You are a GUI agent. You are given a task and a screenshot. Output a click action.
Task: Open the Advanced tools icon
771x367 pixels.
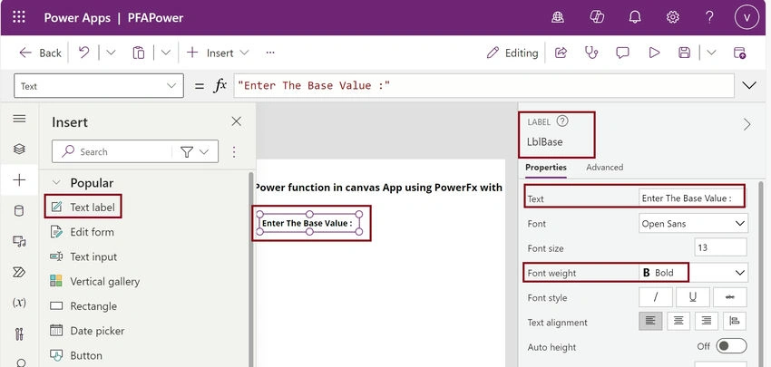pyautogui.click(x=19, y=334)
